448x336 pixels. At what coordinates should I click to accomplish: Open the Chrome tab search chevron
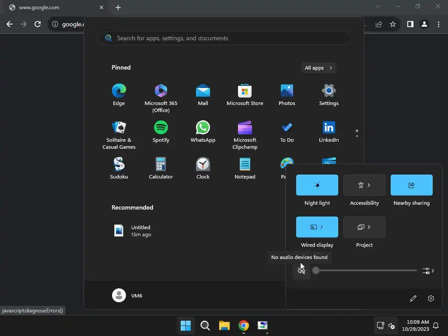pos(378,6)
